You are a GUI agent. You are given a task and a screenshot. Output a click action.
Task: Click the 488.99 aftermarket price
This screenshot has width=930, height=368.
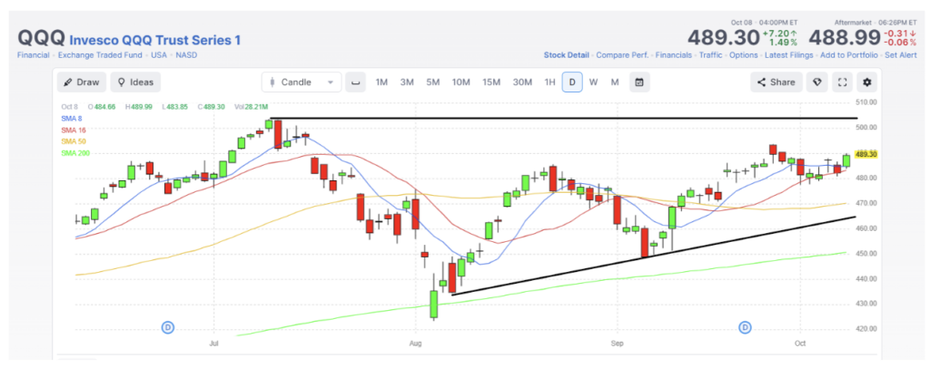(845, 38)
